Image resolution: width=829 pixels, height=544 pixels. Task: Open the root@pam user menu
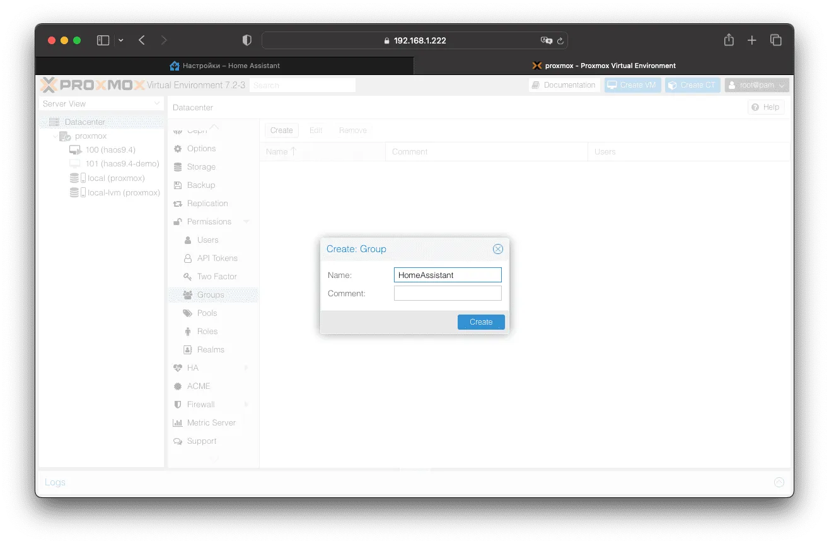pyautogui.click(x=757, y=85)
